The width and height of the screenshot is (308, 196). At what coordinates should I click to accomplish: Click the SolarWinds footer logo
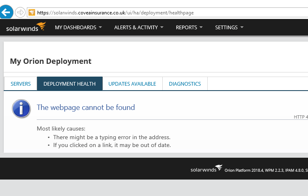coord(206,168)
